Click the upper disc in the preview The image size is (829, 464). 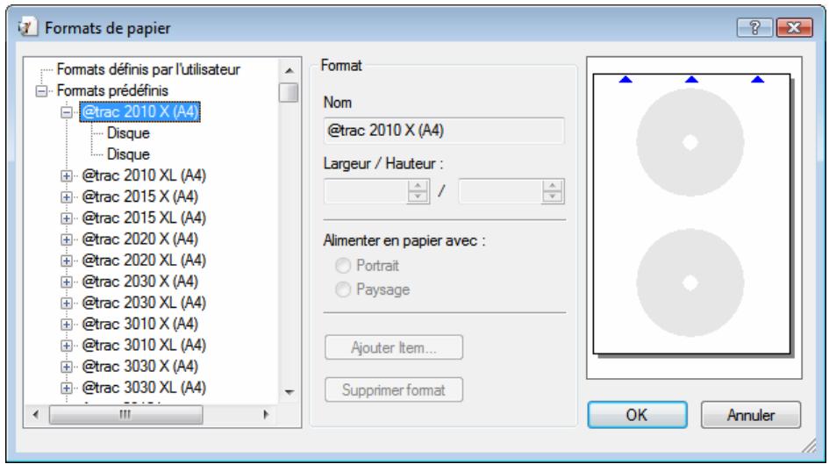tap(690, 143)
